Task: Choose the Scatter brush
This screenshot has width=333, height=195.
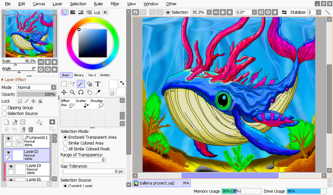Action: pos(82,103)
